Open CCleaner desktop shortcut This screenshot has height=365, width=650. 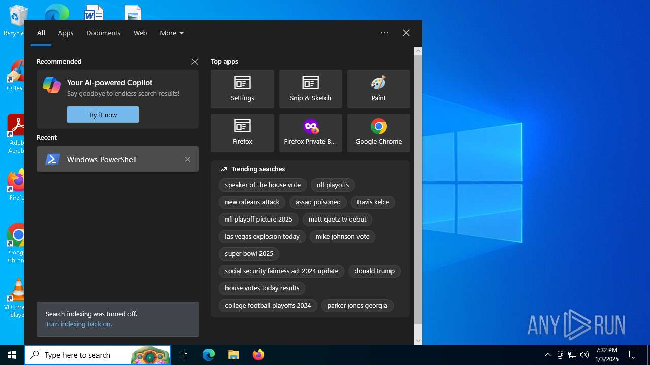coord(17,75)
